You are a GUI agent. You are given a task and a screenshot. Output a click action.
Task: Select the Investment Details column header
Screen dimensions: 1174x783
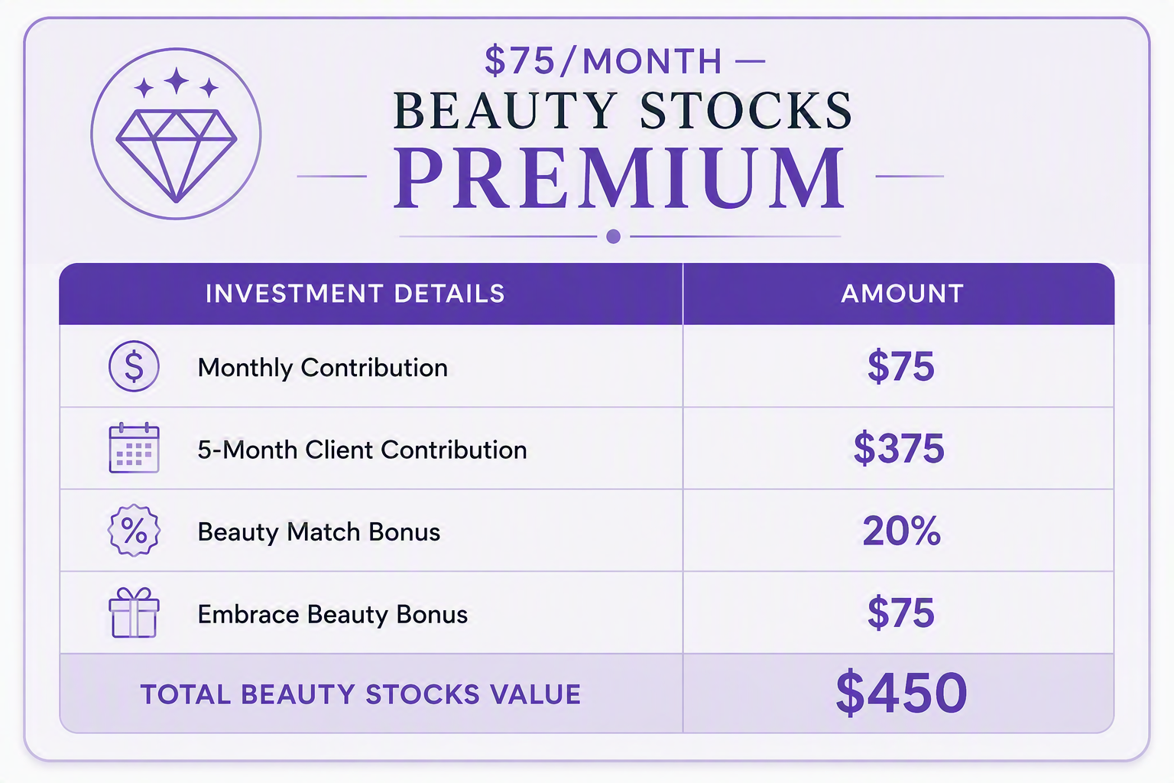[355, 294]
